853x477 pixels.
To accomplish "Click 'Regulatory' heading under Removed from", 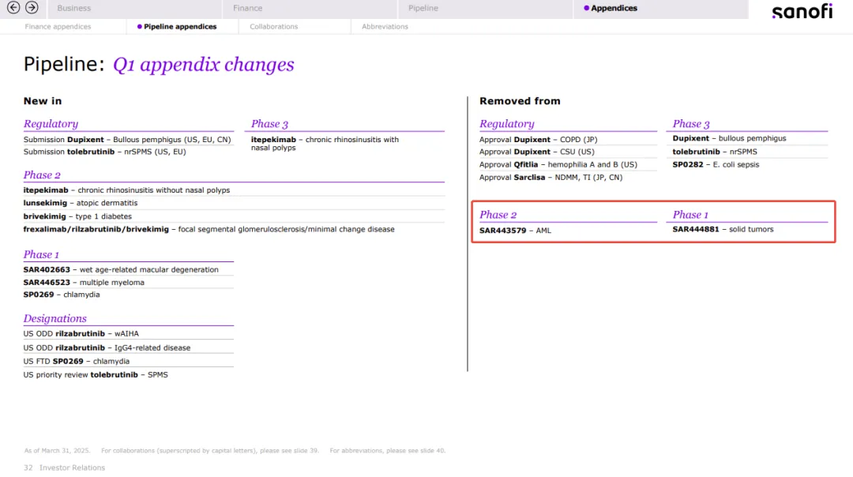I will pyautogui.click(x=506, y=124).
